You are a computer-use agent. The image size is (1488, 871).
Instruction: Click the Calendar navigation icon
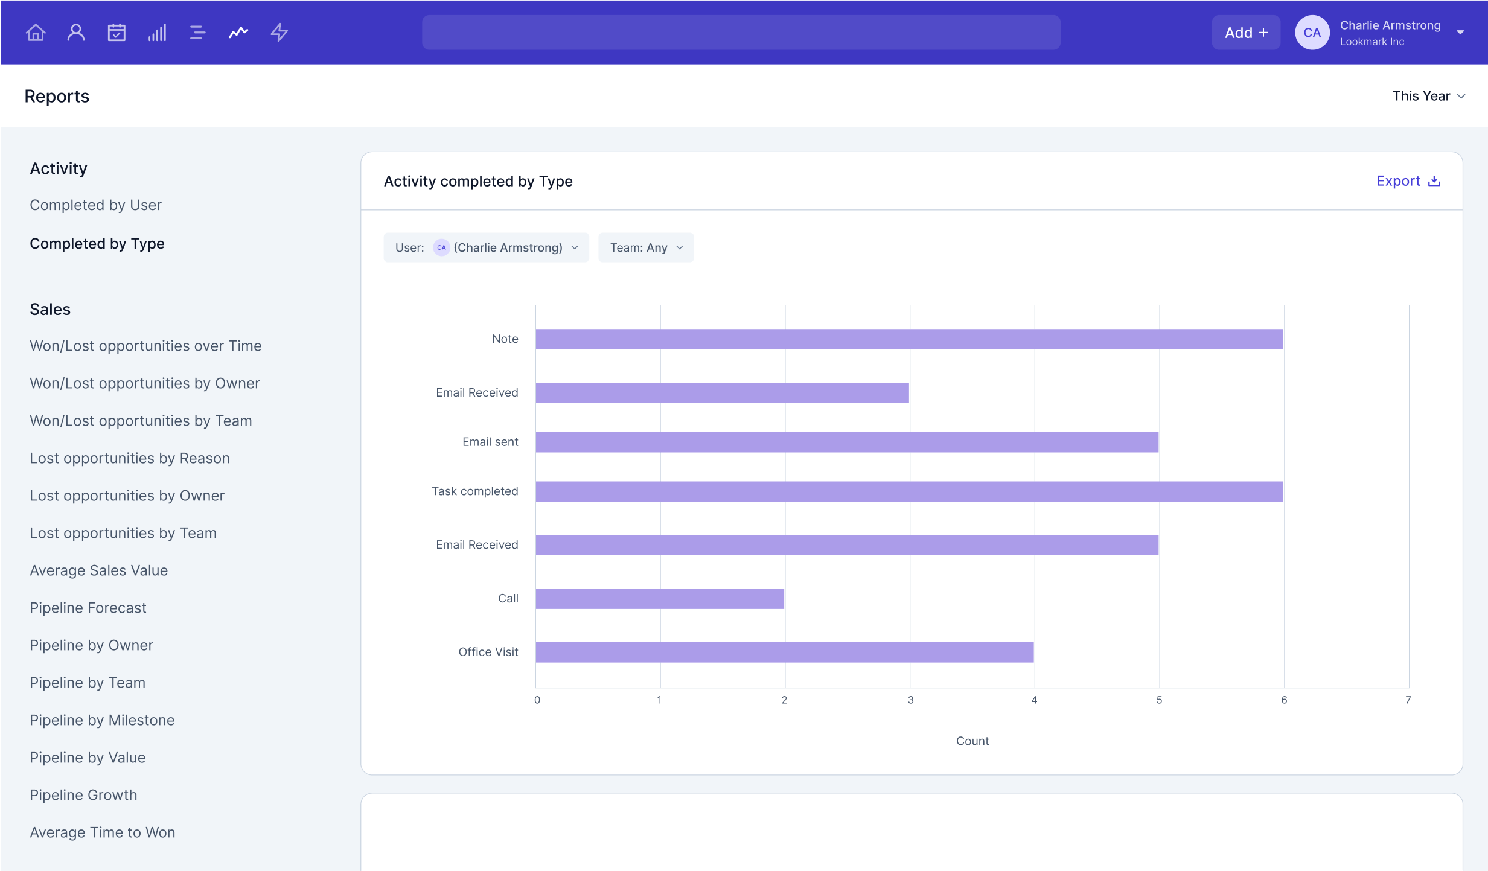coord(116,32)
